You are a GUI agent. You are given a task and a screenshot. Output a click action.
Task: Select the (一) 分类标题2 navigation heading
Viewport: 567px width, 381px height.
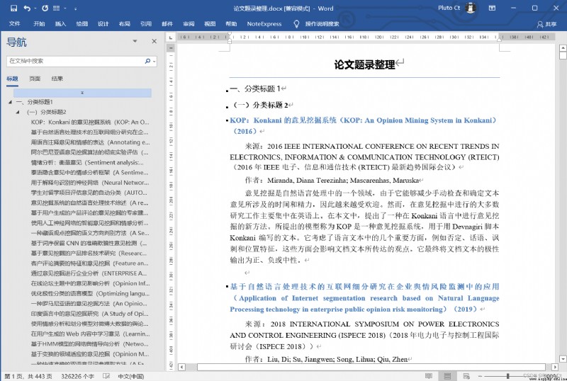click(47, 112)
